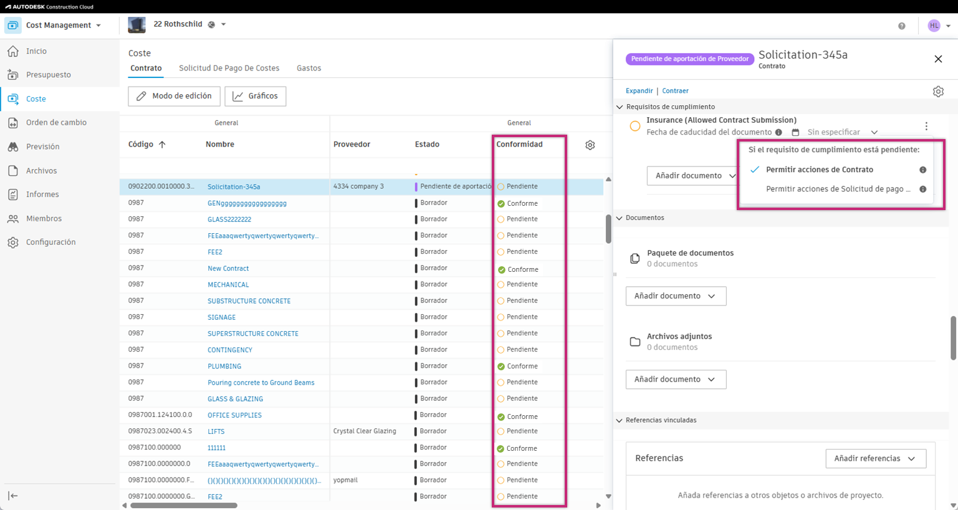Click the Modo de edición button
The width and height of the screenshot is (958, 510).
[174, 96]
